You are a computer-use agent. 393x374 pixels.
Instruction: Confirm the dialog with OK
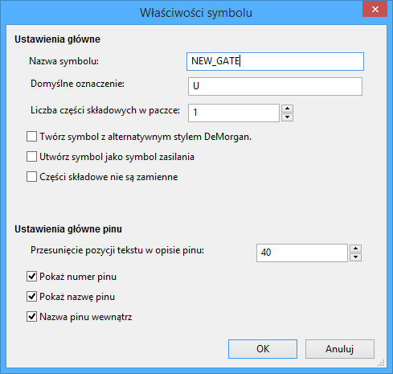[263, 349]
